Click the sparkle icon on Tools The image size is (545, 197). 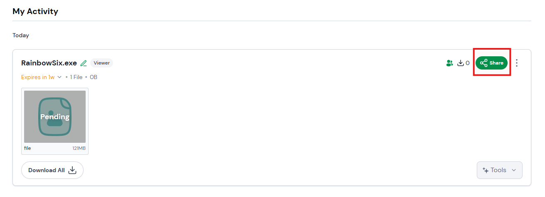[x=485, y=170]
